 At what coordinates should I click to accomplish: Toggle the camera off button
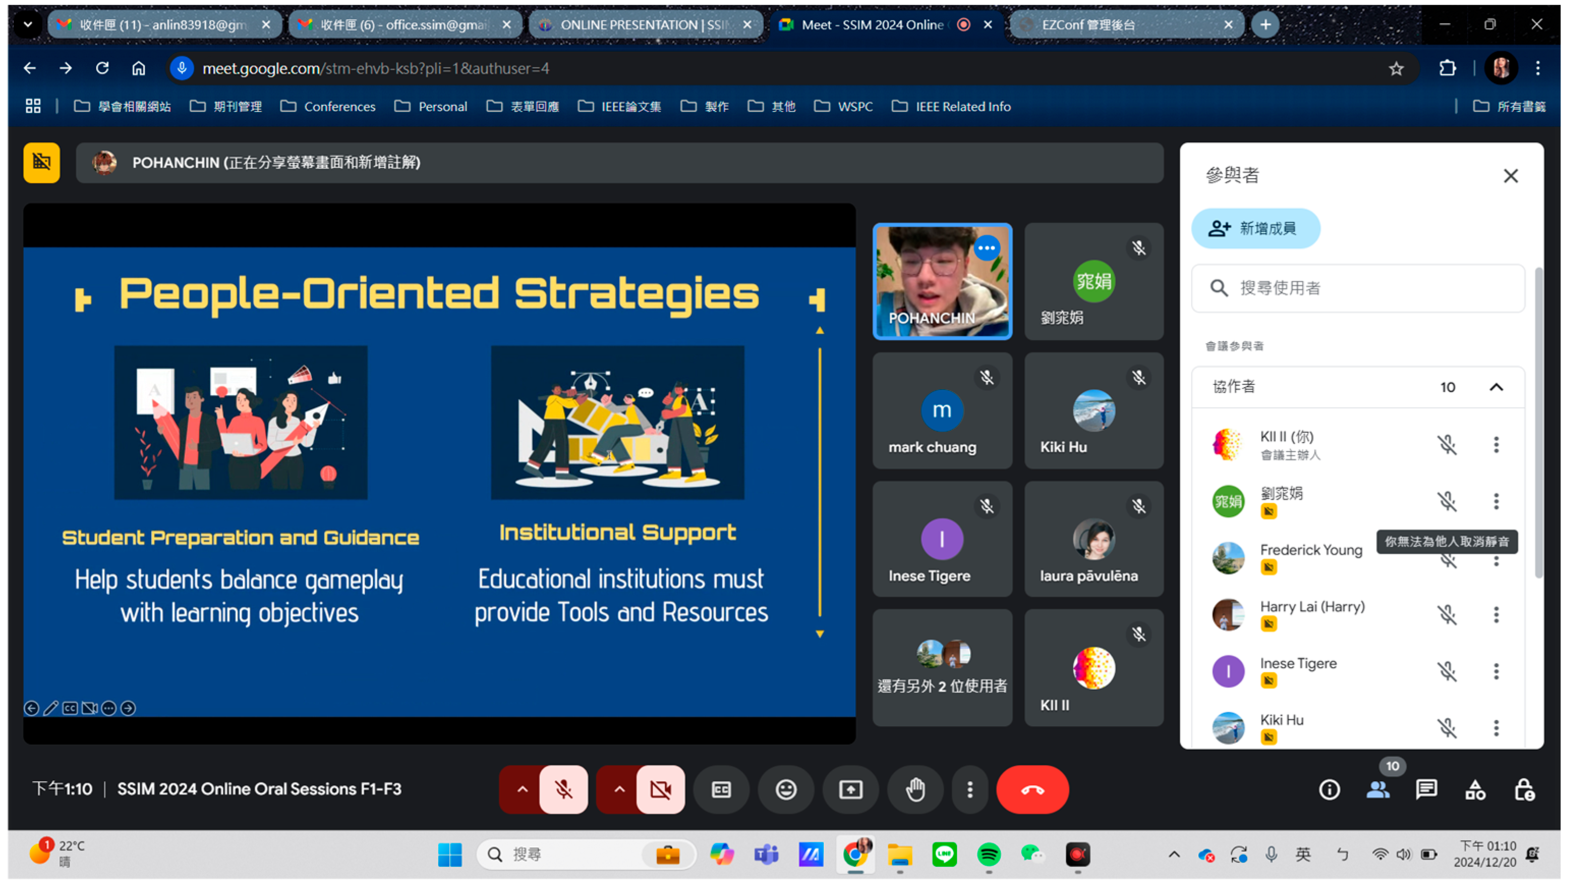[x=660, y=790]
